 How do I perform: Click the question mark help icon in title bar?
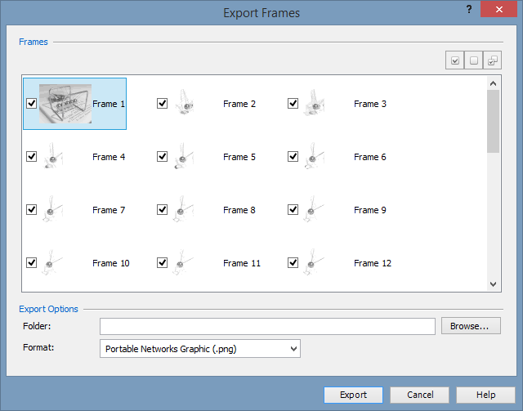pyautogui.click(x=469, y=9)
